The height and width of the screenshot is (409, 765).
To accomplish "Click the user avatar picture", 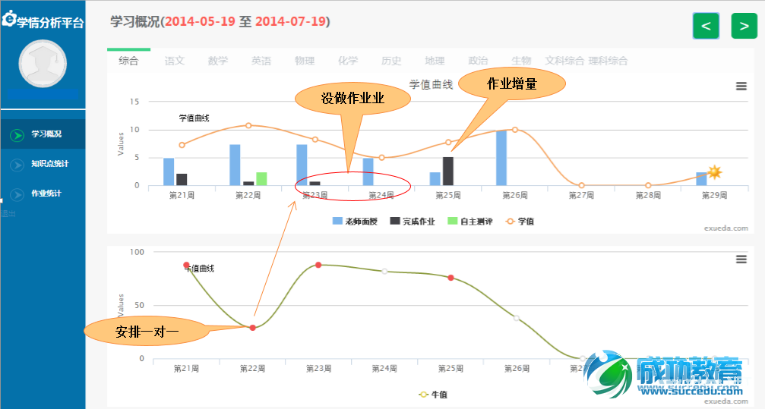I will [43, 64].
